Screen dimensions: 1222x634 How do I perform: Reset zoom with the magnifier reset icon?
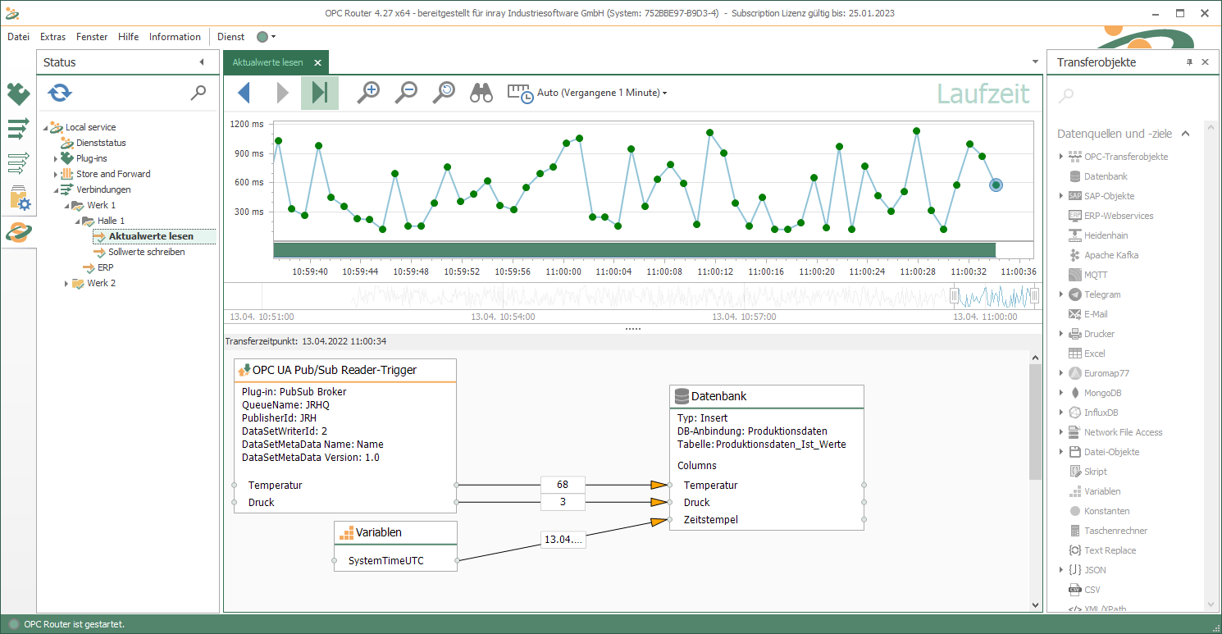[x=444, y=93]
